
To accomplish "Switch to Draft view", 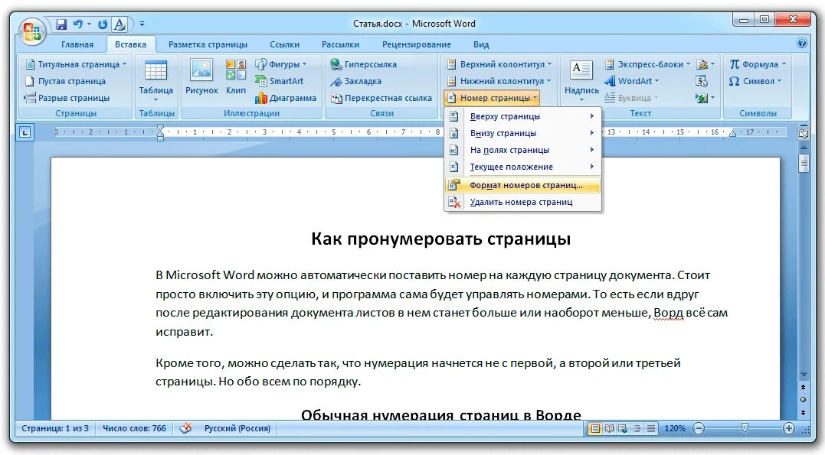I will [x=651, y=428].
